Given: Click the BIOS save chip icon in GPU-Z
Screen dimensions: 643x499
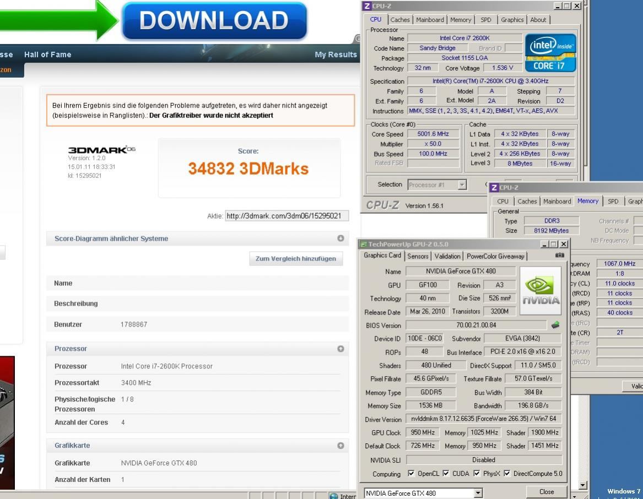Looking at the screenshot, I should (555, 325).
